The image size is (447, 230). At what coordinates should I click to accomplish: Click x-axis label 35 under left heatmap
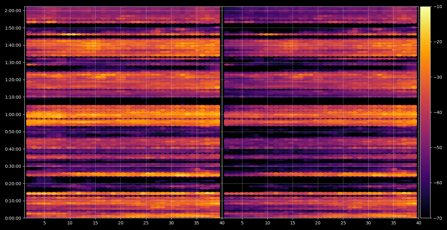[x=197, y=223]
